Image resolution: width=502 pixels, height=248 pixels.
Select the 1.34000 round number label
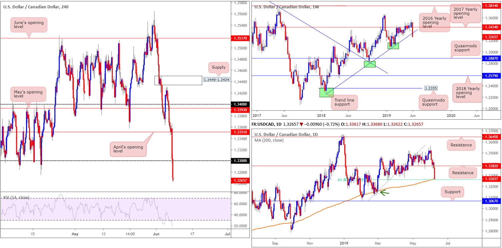pos(240,104)
